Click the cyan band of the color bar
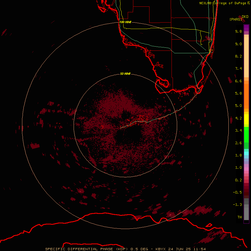This screenshot has height=251, width=251. 246,153
